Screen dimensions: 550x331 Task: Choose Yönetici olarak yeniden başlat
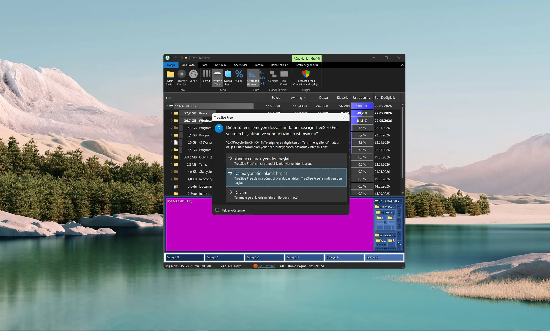click(x=286, y=161)
